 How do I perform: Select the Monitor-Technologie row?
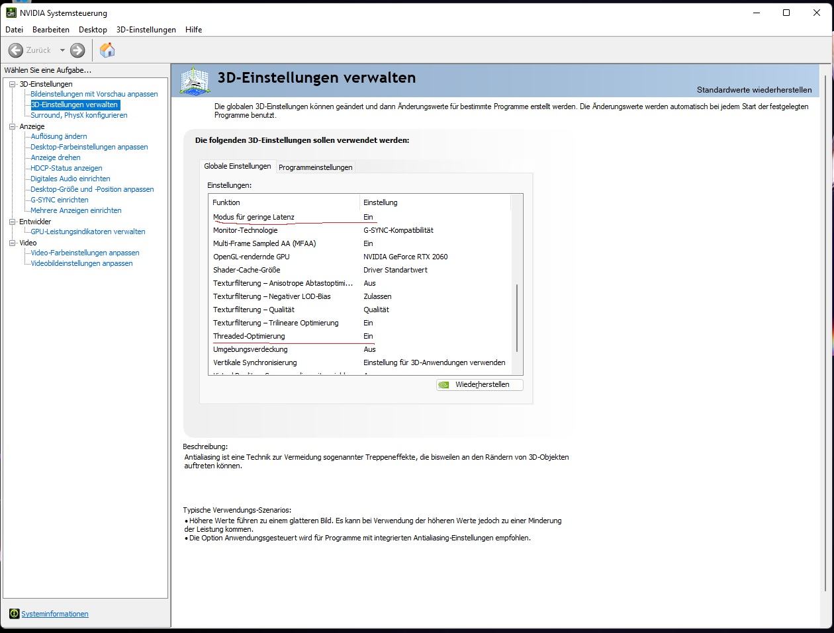click(360, 230)
